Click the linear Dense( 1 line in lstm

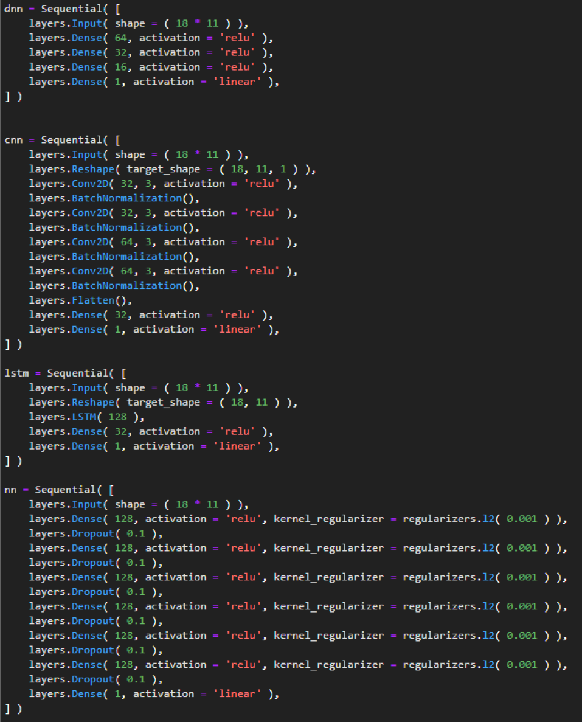tap(154, 446)
